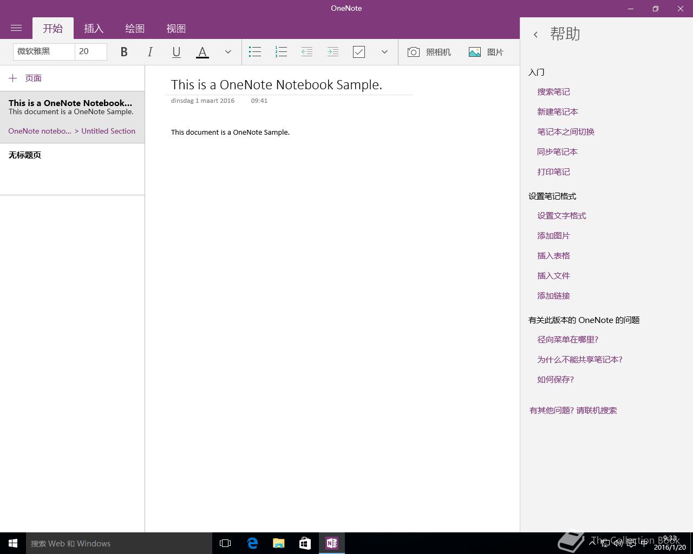Click the OneNote taskbar icon
Image resolution: width=693 pixels, height=554 pixels.
pos(331,543)
